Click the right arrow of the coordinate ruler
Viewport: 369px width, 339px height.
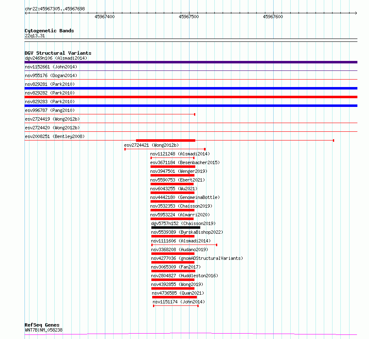click(356, 13)
